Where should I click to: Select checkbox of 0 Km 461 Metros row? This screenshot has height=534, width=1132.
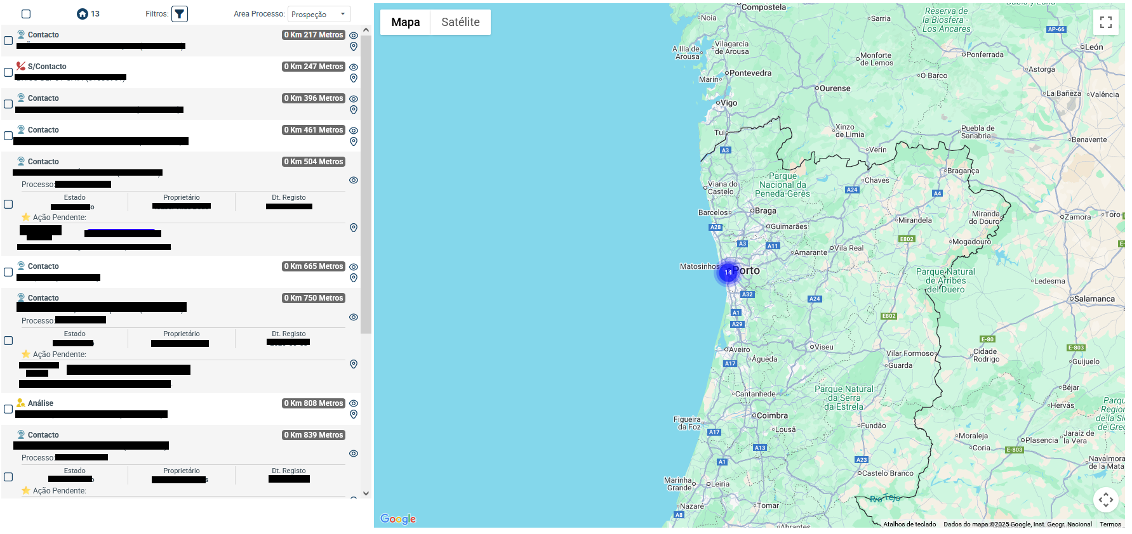tap(8, 136)
